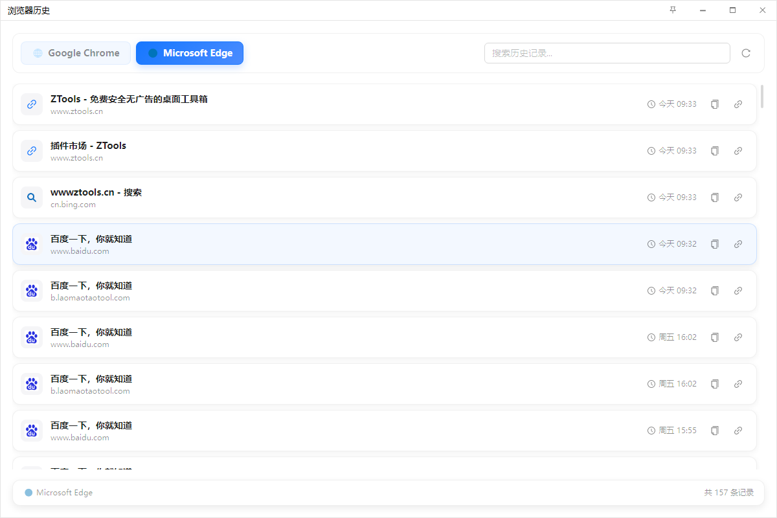Open link icon for b.laomaotaotool.com 今天 09:32
The image size is (777, 518).
(x=738, y=291)
